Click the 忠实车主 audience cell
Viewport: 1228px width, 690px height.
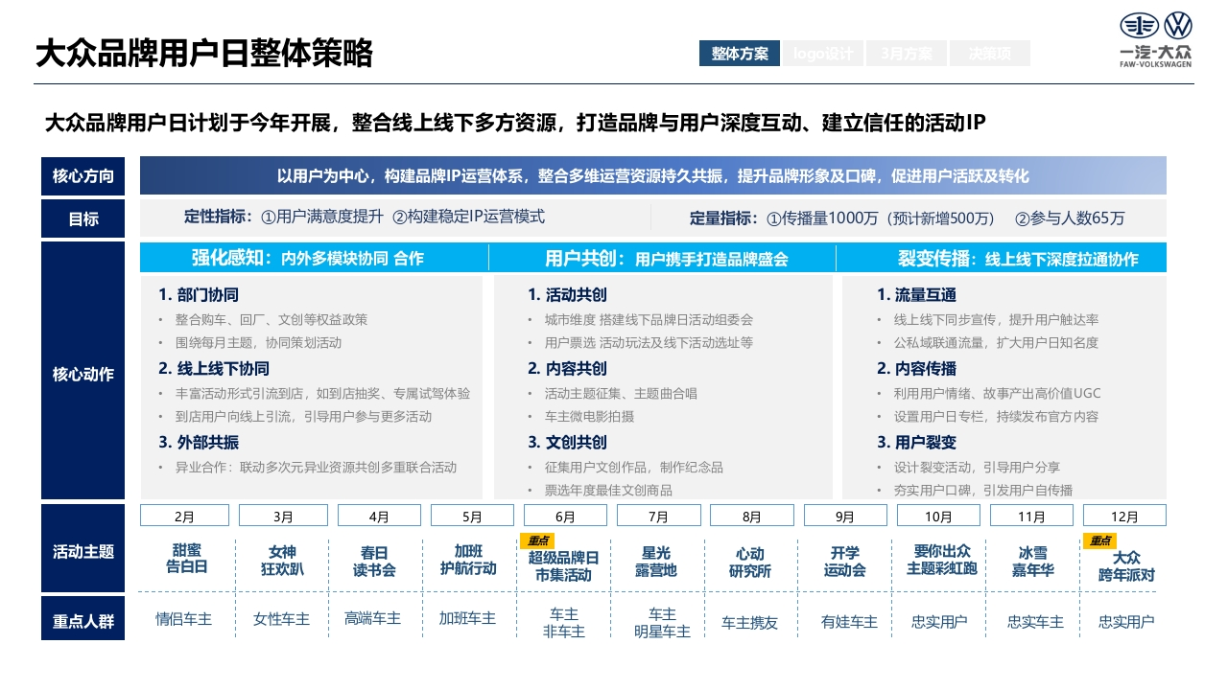click(x=1035, y=622)
